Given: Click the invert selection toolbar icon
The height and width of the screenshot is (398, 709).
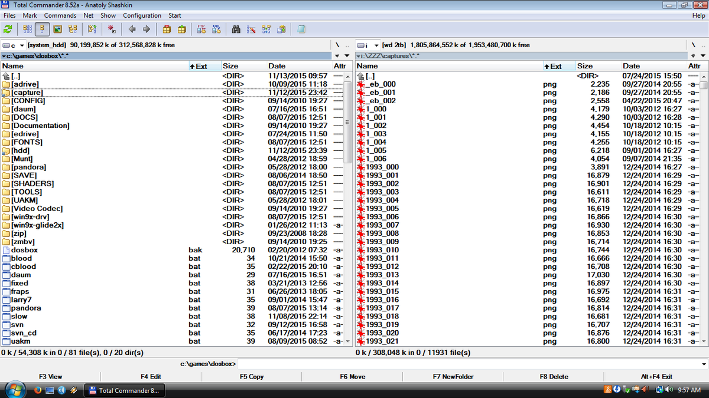Looking at the screenshot, I should point(92,29).
